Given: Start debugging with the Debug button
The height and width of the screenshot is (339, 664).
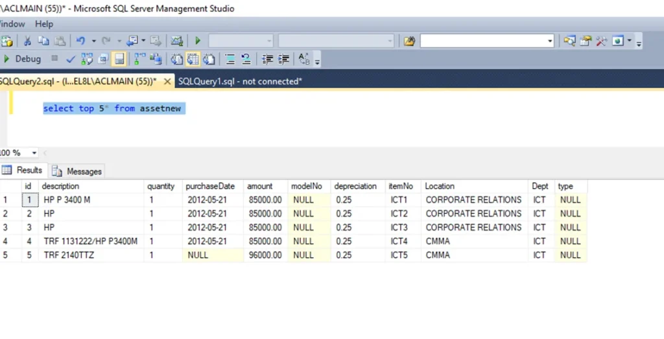Looking at the screenshot, I should [23, 59].
